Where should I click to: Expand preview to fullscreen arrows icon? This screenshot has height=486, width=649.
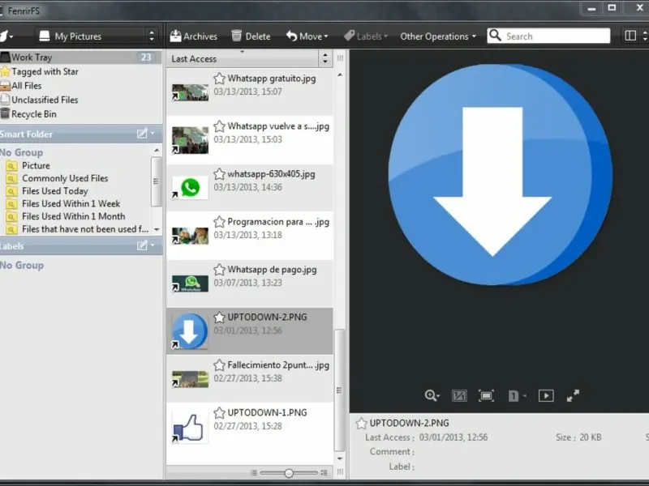tap(574, 396)
